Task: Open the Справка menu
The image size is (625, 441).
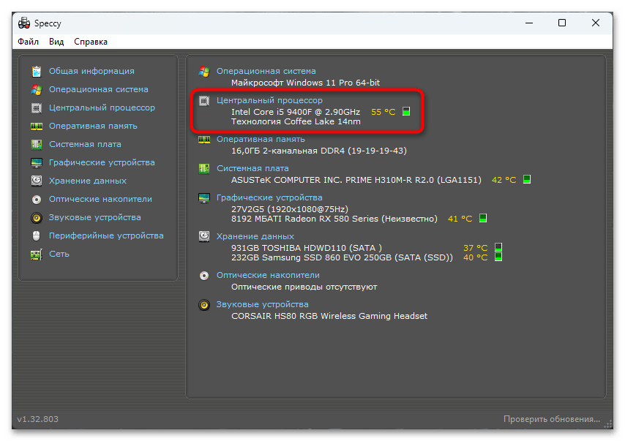Action: 91,42
